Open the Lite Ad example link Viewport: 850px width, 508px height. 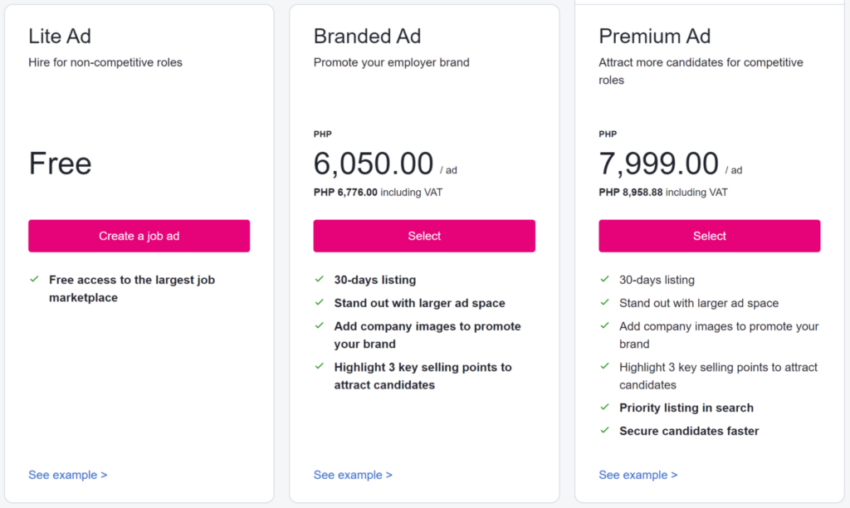[x=67, y=475]
